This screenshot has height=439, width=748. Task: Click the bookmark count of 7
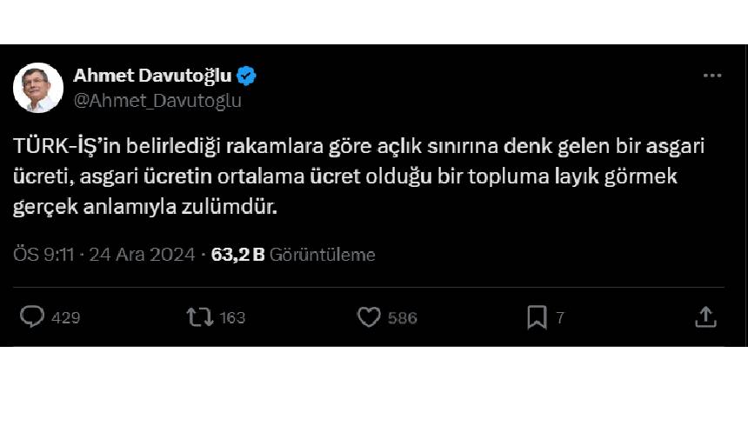click(x=560, y=318)
